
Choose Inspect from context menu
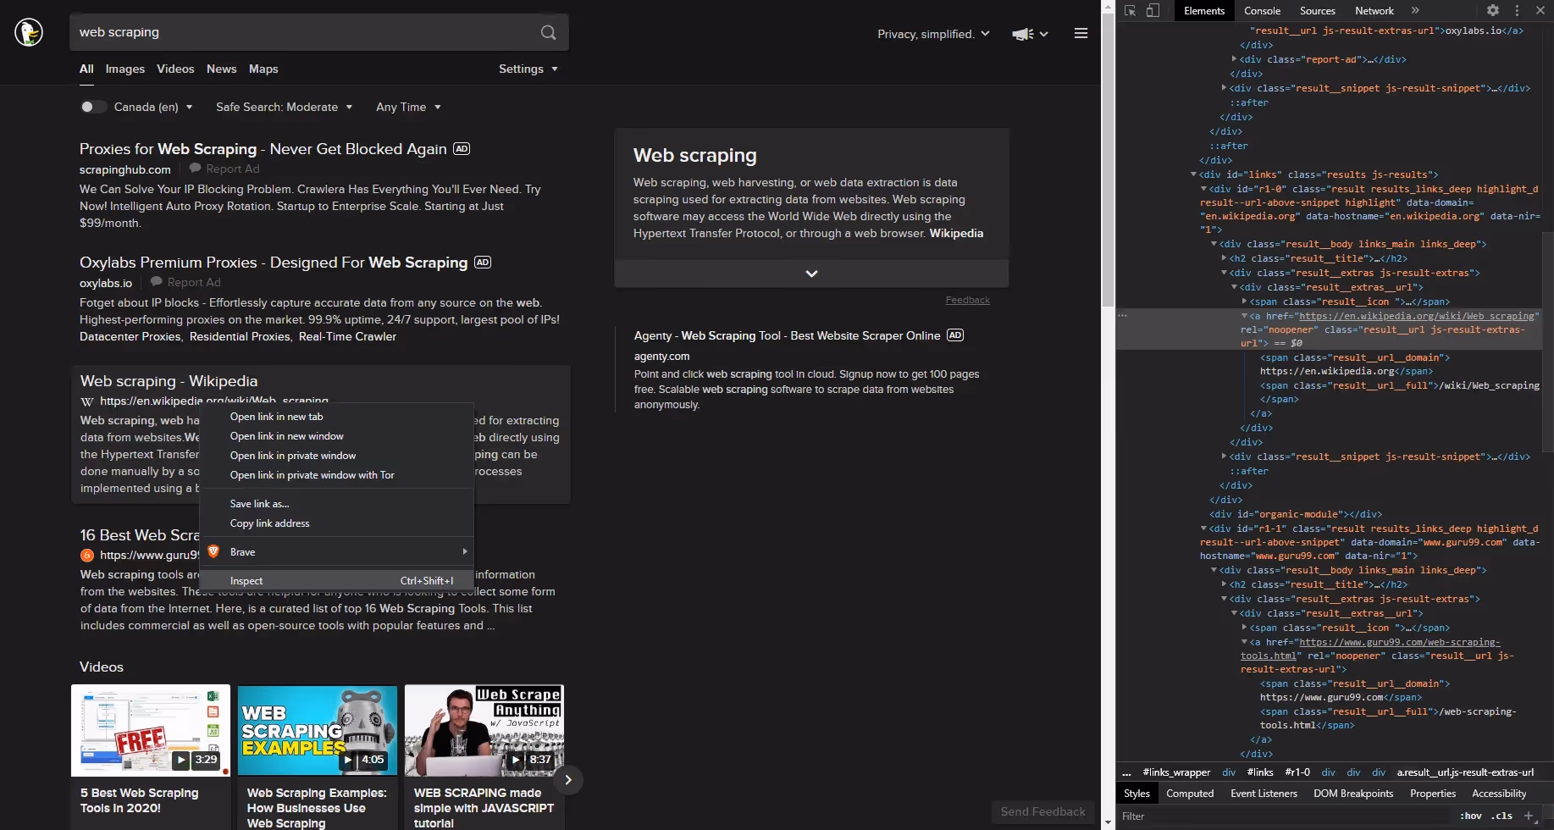[x=336, y=581]
